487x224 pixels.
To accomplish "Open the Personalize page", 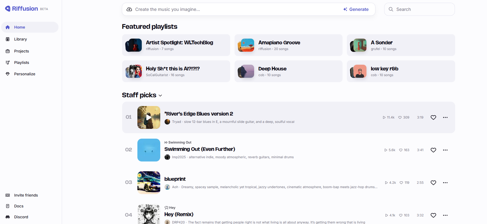I will (30, 74).
